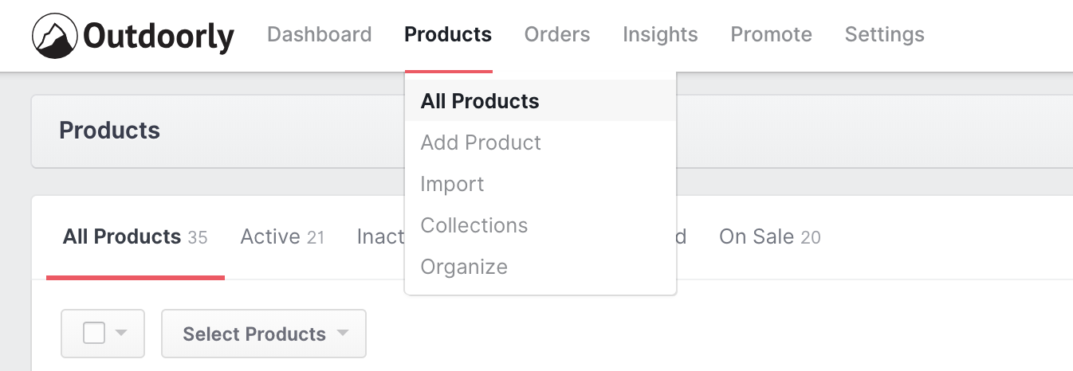Click Products in the top navigation
This screenshot has height=371, width=1073.
click(x=448, y=34)
